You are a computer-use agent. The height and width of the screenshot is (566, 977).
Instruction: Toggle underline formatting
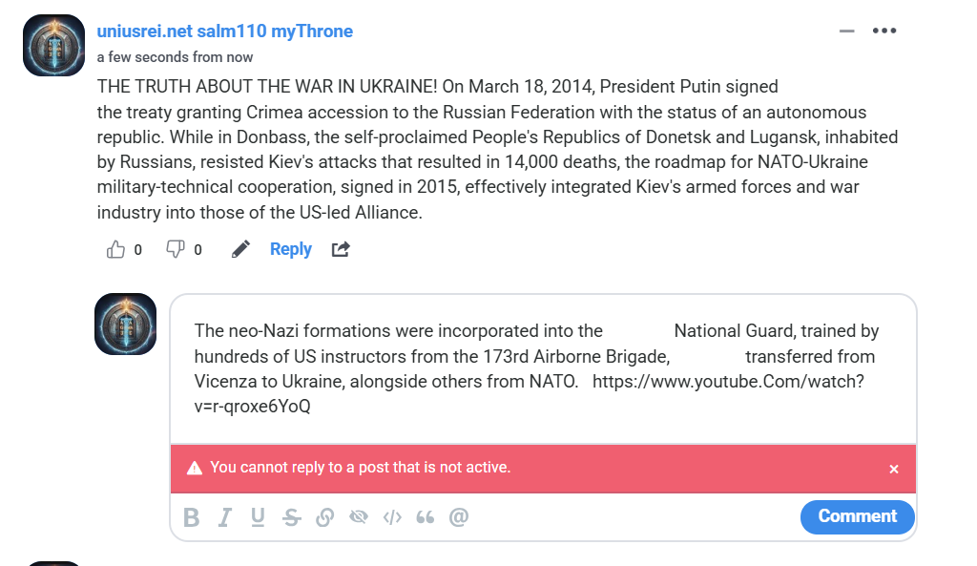258,517
